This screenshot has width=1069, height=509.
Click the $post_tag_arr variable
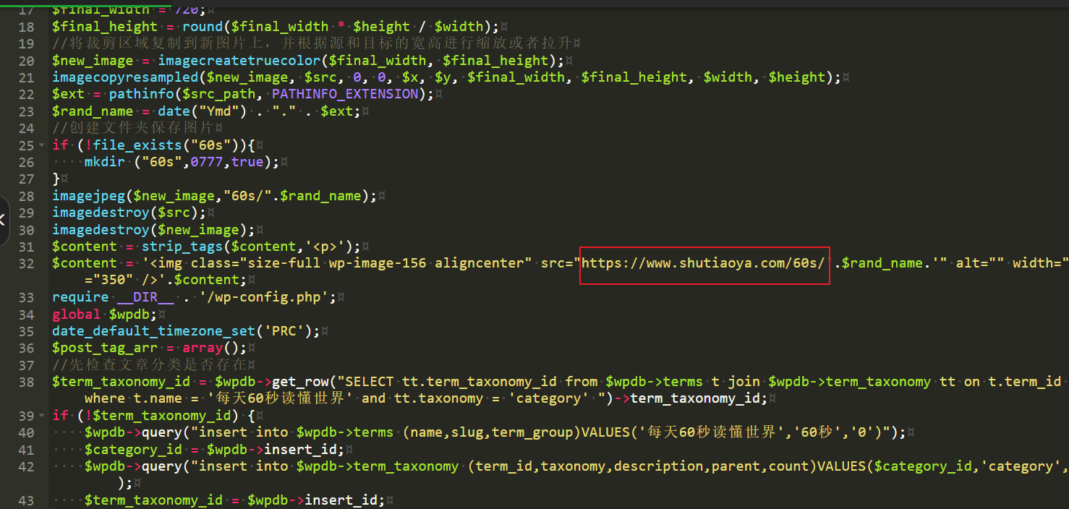pos(104,348)
